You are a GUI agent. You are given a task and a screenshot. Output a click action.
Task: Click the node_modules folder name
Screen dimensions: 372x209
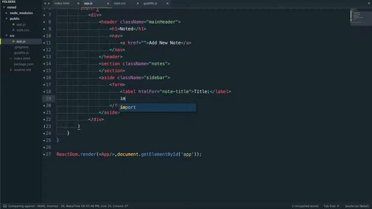[x=21, y=13]
